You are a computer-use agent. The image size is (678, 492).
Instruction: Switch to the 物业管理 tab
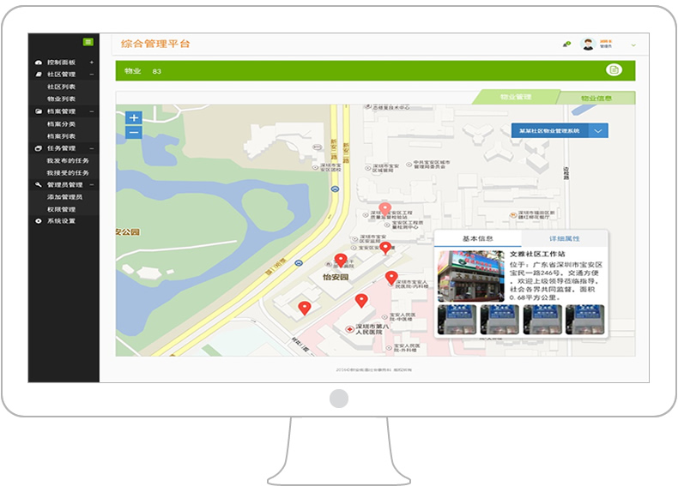tap(516, 97)
